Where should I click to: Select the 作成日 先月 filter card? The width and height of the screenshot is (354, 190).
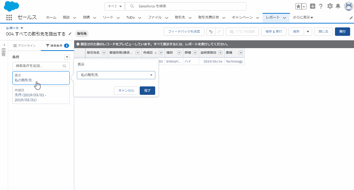coord(41,95)
